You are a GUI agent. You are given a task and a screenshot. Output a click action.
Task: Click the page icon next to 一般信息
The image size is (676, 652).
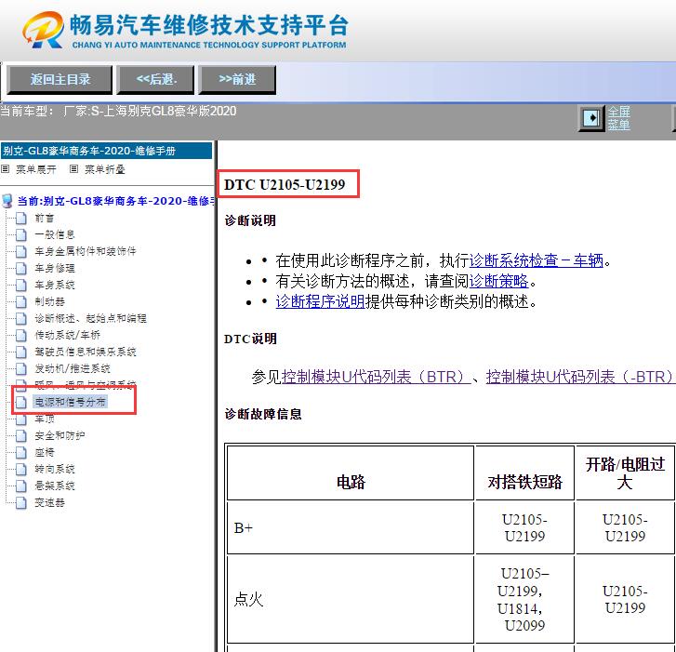coord(20,235)
